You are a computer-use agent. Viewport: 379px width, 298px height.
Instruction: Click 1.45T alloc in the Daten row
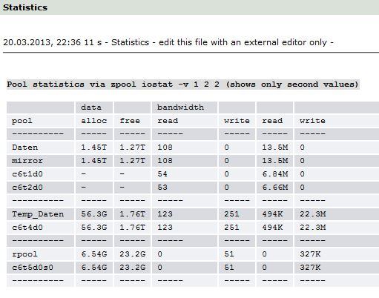tap(94, 148)
